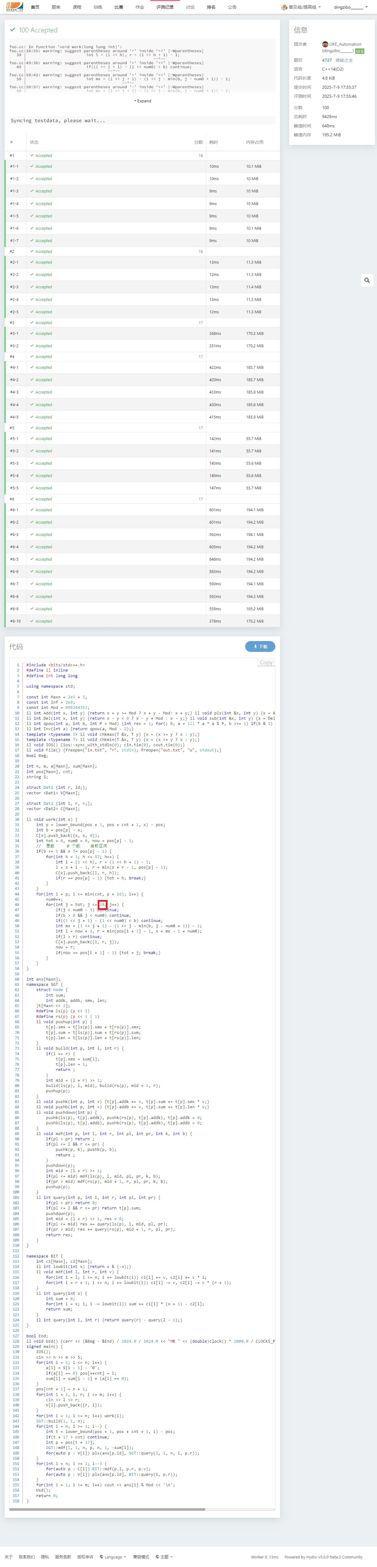The width and height of the screenshot is (377, 1567).
Task: Click the 代码 section heading
Action: click(16, 647)
